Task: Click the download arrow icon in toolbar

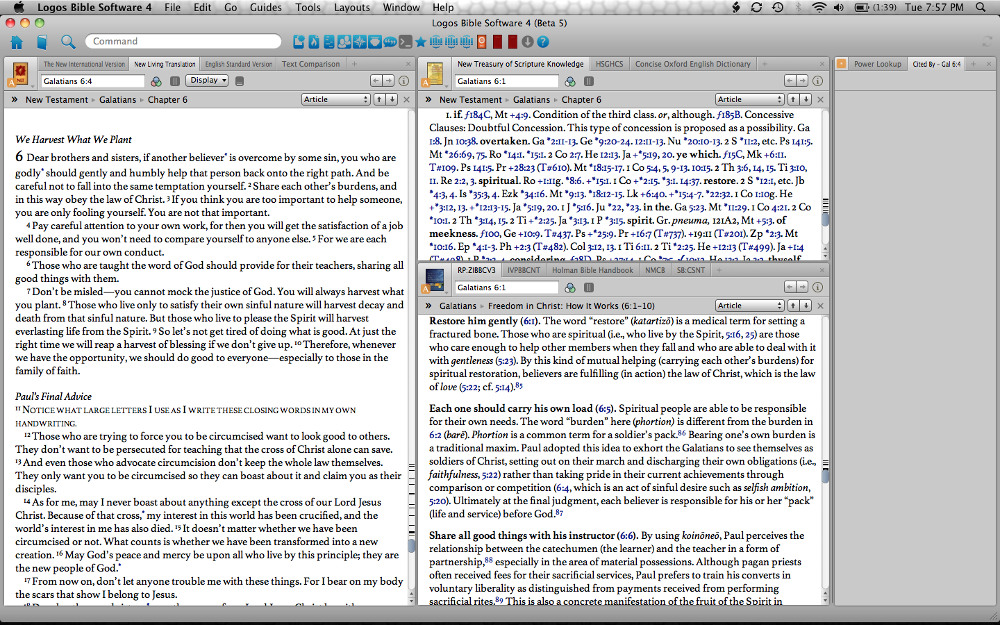Action: [x=528, y=42]
